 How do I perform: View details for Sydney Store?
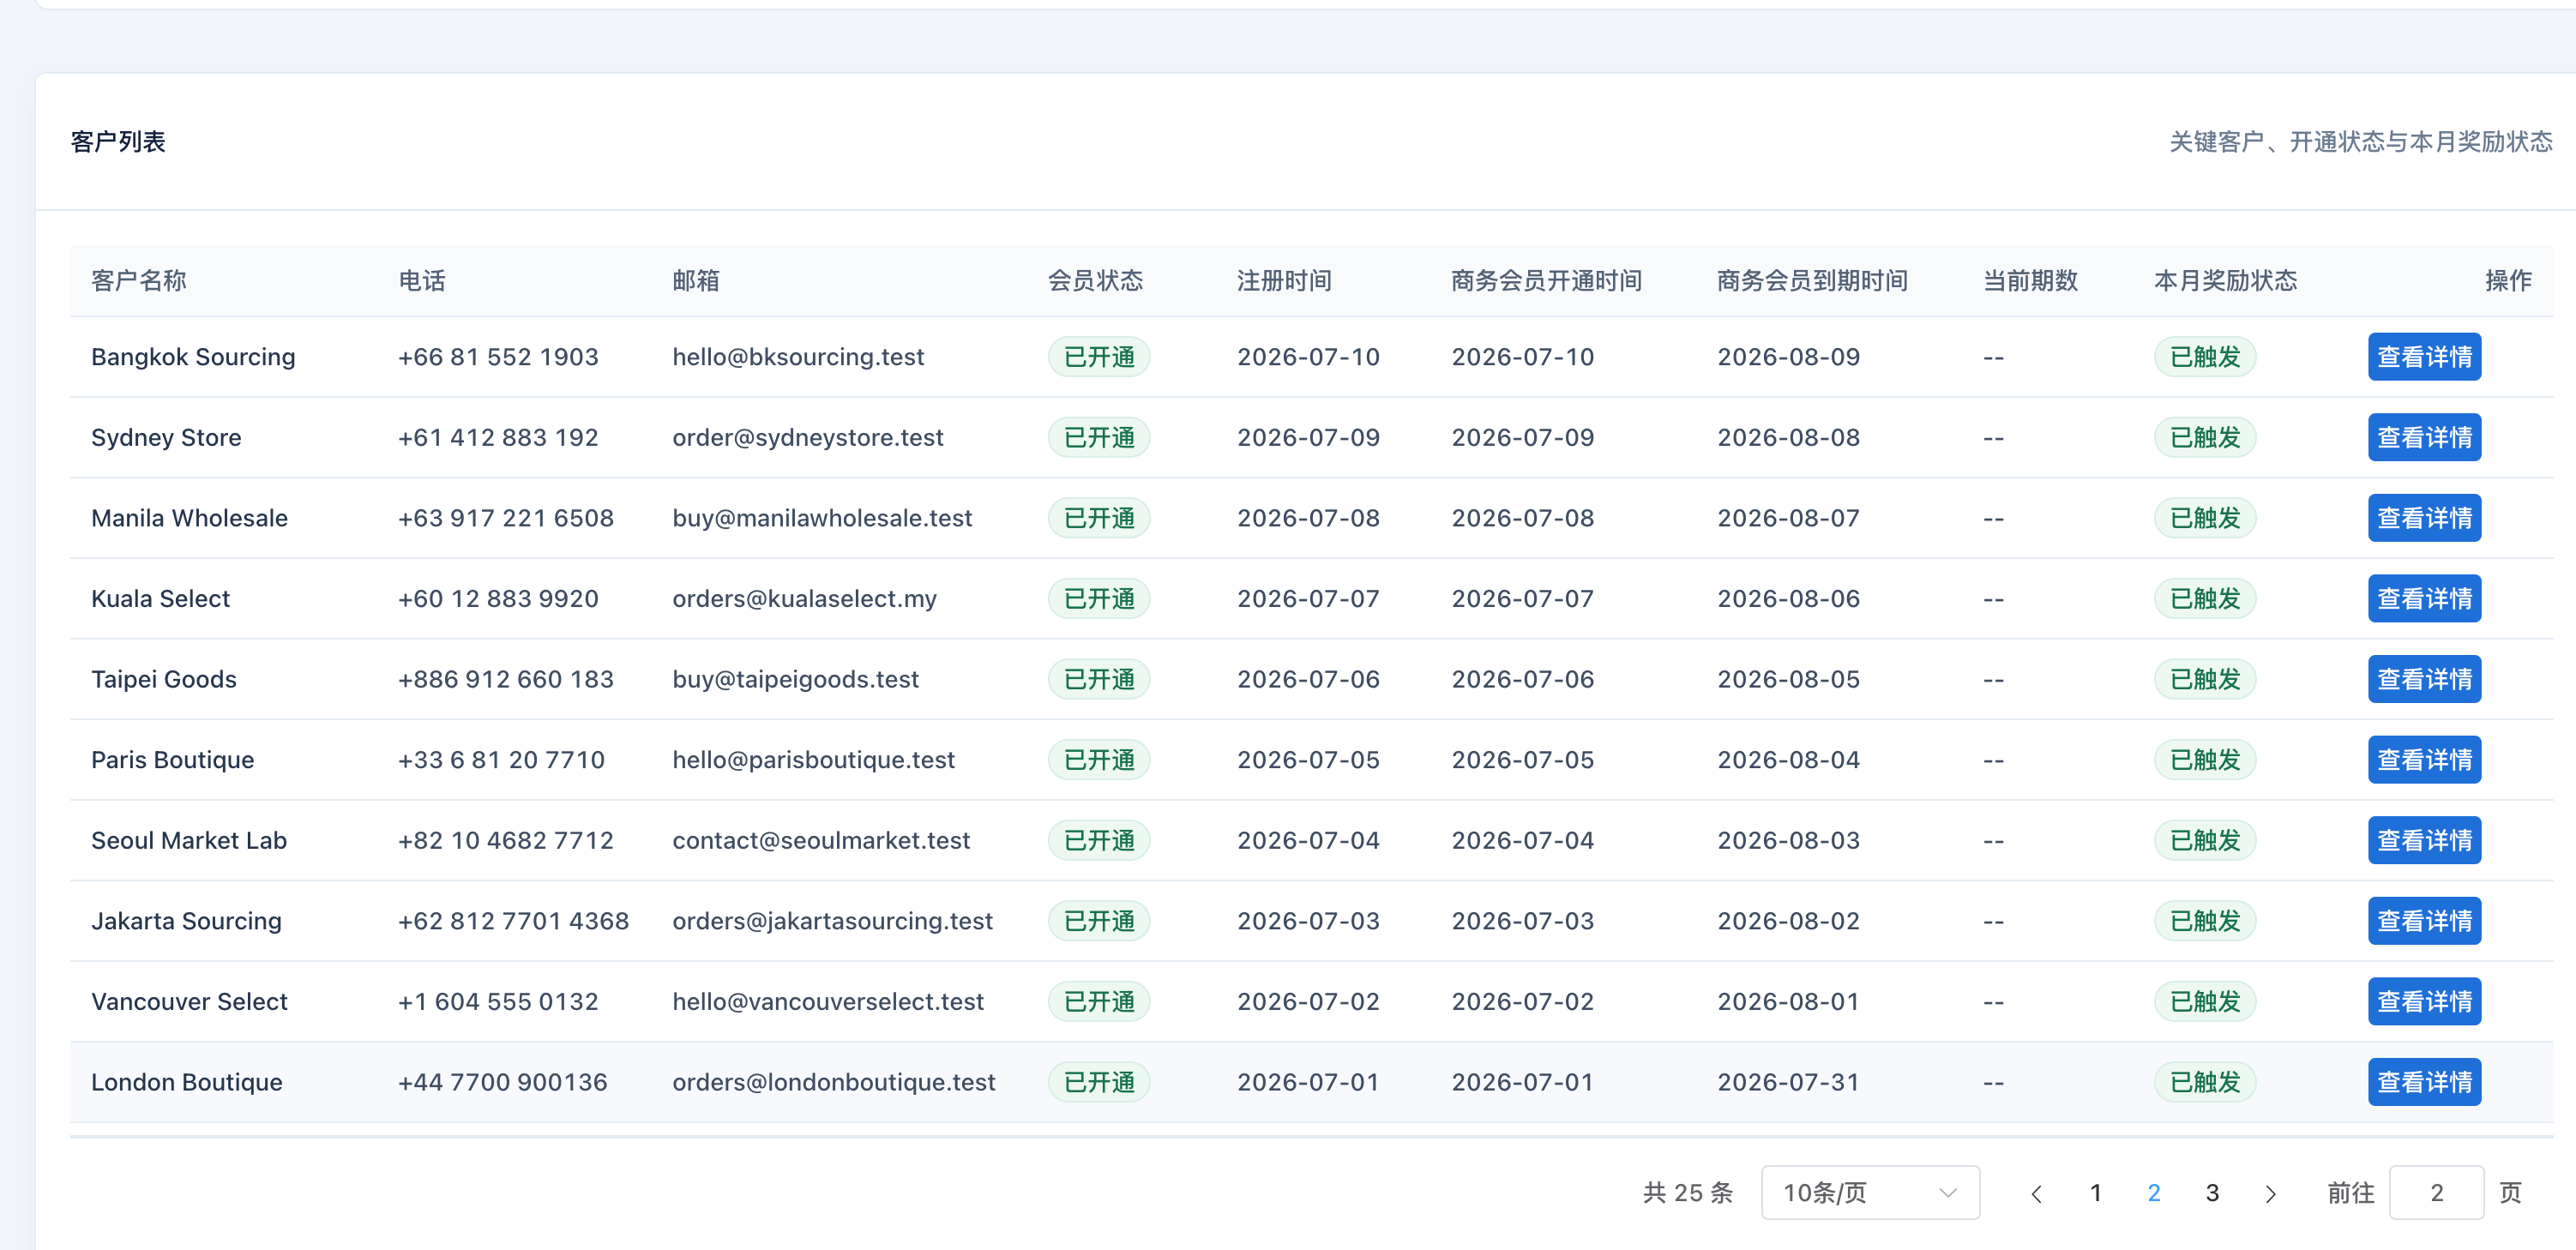click(2424, 438)
